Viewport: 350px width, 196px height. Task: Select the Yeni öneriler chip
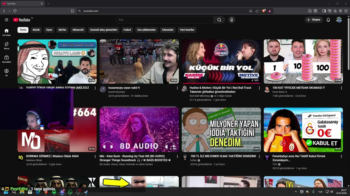(187, 30)
